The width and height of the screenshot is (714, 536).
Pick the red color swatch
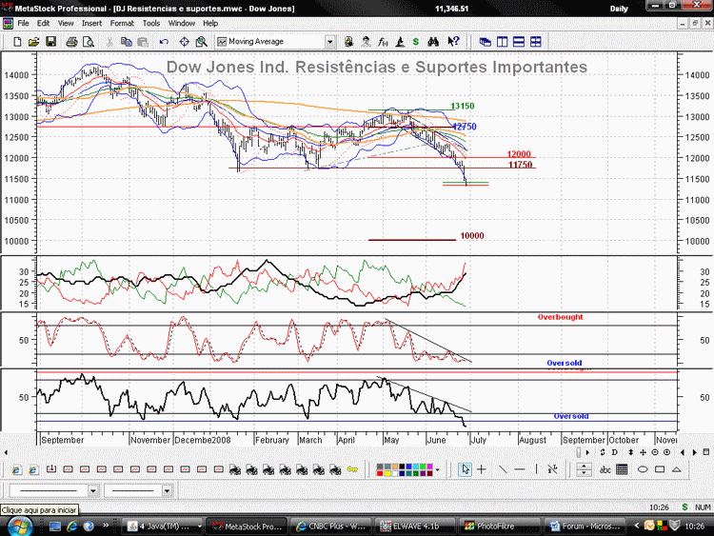click(380, 473)
